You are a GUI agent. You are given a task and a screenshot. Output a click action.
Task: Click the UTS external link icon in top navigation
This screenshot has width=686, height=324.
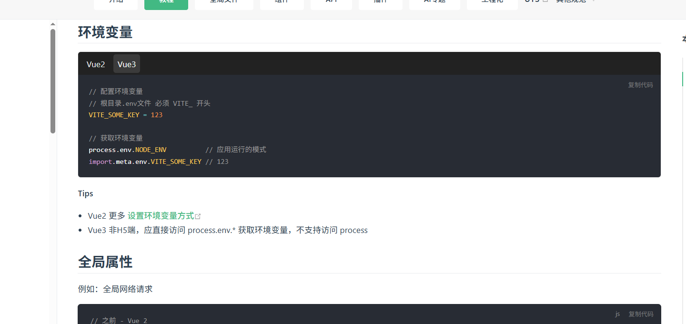tap(545, 1)
